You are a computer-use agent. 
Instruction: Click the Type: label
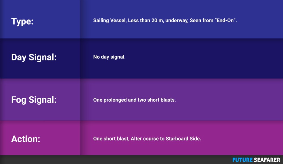tap(22, 21)
